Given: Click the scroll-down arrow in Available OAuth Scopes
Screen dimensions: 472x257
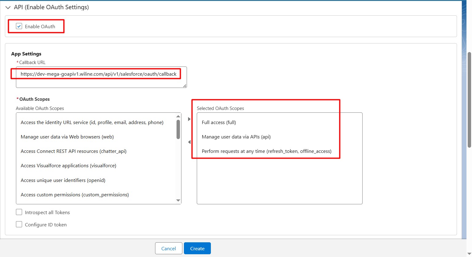Looking at the screenshot, I should click(178, 200).
